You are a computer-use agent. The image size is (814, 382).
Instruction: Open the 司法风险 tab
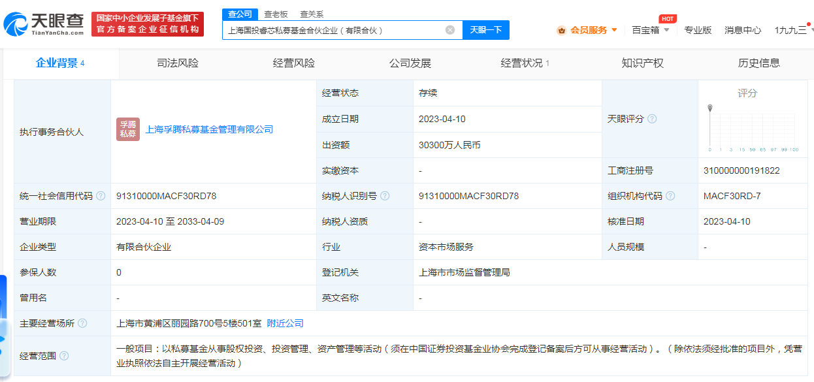click(x=178, y=63)
